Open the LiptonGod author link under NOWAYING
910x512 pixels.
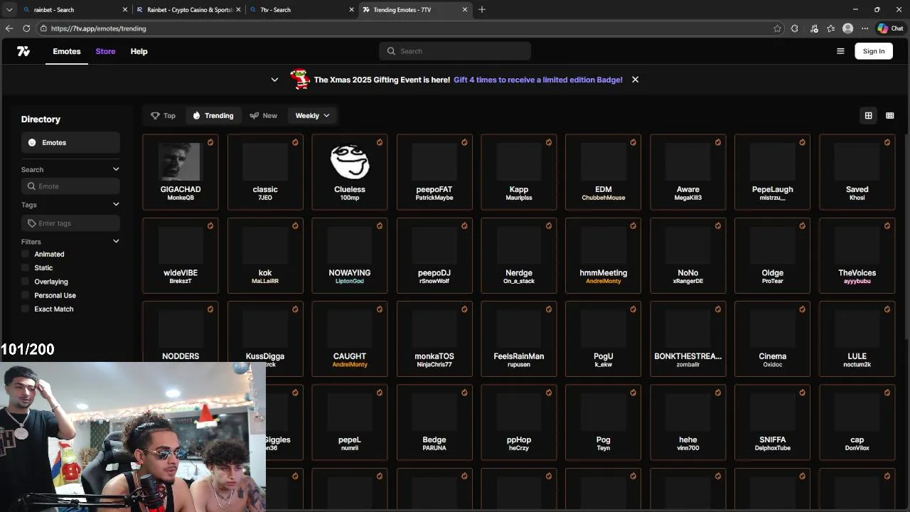pyautogui.click(x=350, y=282)
